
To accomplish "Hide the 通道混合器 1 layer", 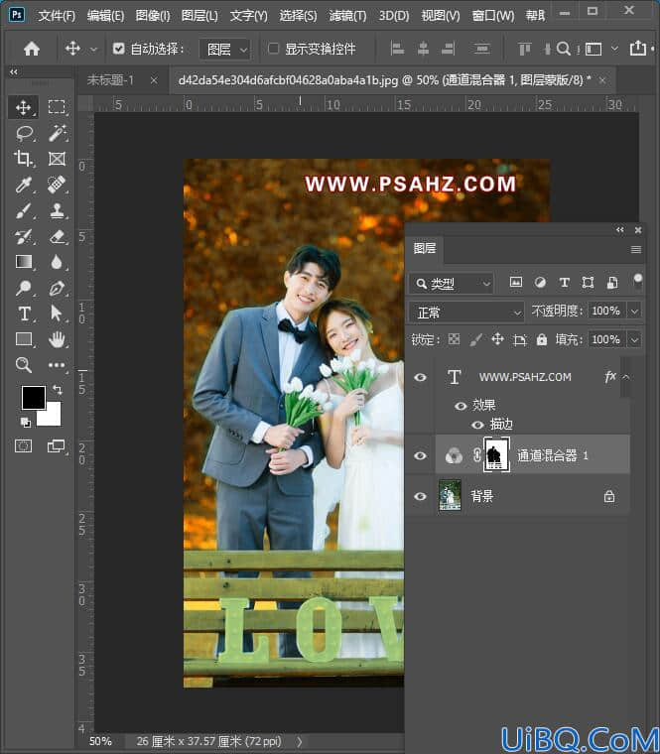I will point(420,455).
